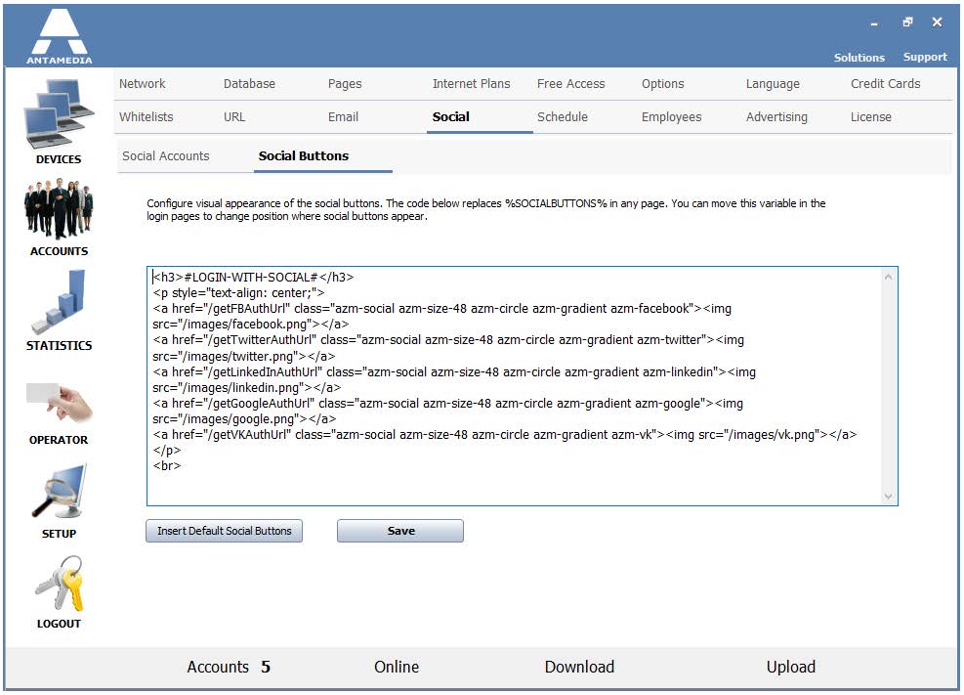Image resolution: width=964 pixels, height=695 pixels.
Task: Click the src="/images/facebook.png" line
Action: click(x=251, y=325)
